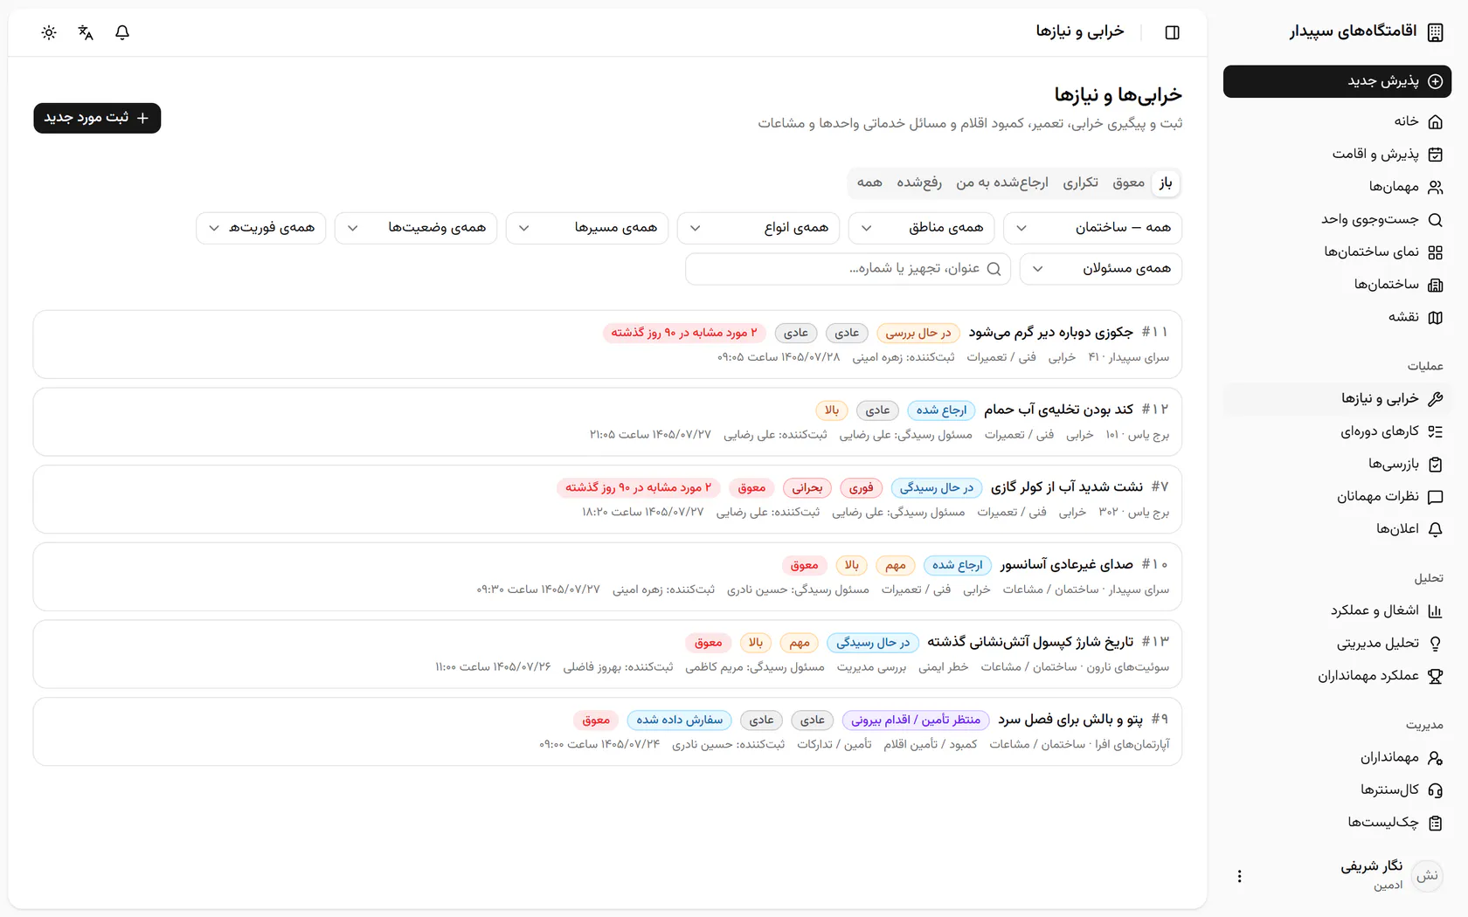Switch to the معوق tab
The image size is (1468, 917).
click(1128, 183)
